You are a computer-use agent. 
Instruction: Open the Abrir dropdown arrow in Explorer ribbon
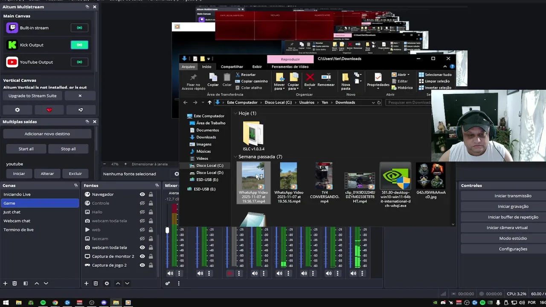point(408,75)
